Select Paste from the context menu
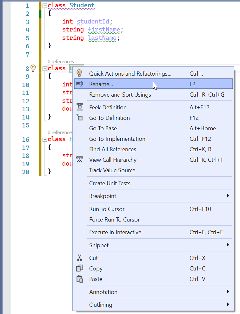This screenshot has width=240, height=314. coord(153,279)
